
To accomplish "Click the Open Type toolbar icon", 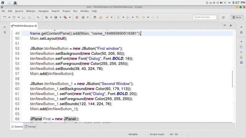I will (95, 17).
